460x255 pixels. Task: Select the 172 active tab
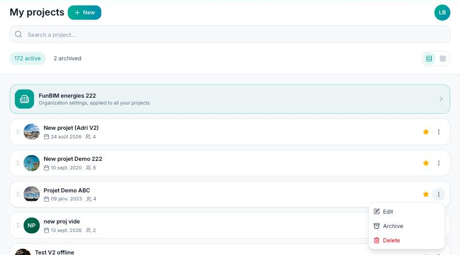pyautogui.click(x=28, y=59)
